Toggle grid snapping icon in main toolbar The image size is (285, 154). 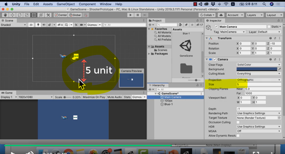coord(86,15)
